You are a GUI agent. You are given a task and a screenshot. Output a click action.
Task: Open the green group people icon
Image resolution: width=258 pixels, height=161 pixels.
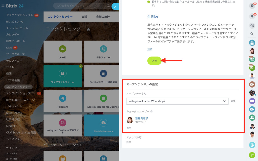point(252,117)
